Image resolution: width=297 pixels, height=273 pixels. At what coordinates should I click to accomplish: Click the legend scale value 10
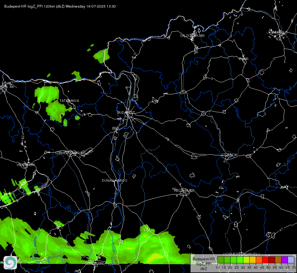pos(218,268)
